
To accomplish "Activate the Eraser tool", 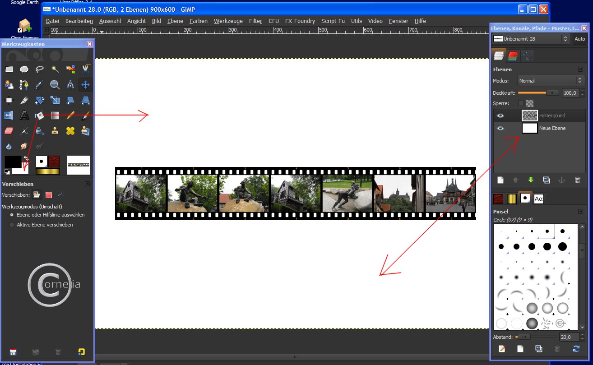I will pos(9,131).
